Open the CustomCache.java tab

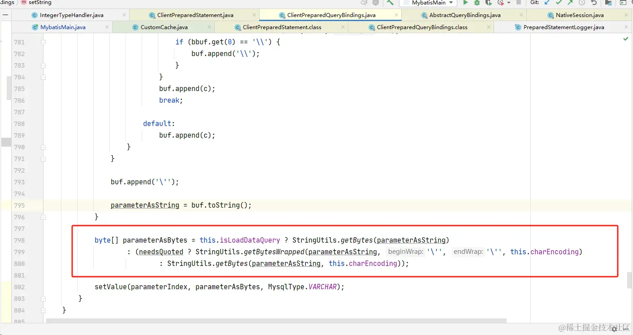(164, 27)
